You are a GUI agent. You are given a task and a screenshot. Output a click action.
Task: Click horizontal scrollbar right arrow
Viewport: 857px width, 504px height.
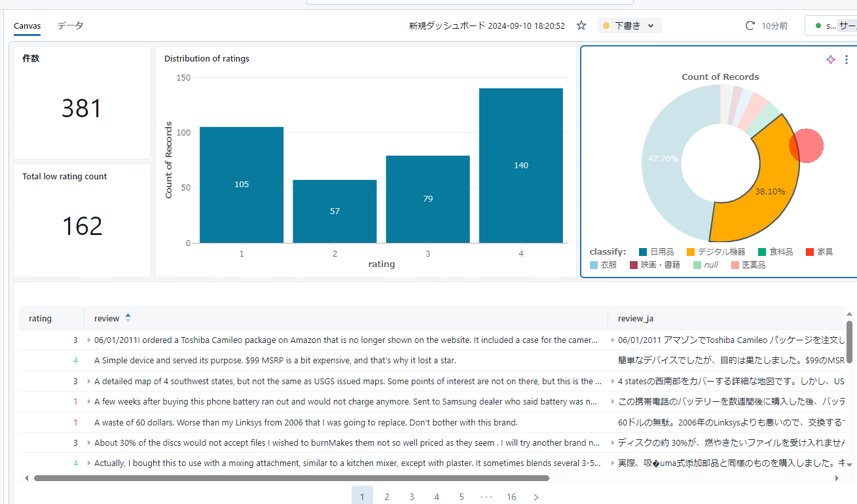pos(837,478)
